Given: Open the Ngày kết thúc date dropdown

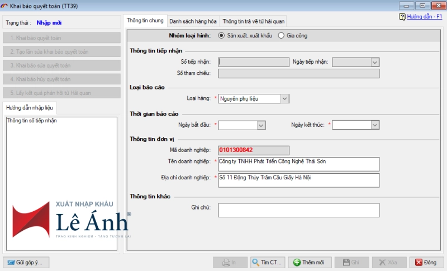Looking at the screenshot, I should [374, 125].
